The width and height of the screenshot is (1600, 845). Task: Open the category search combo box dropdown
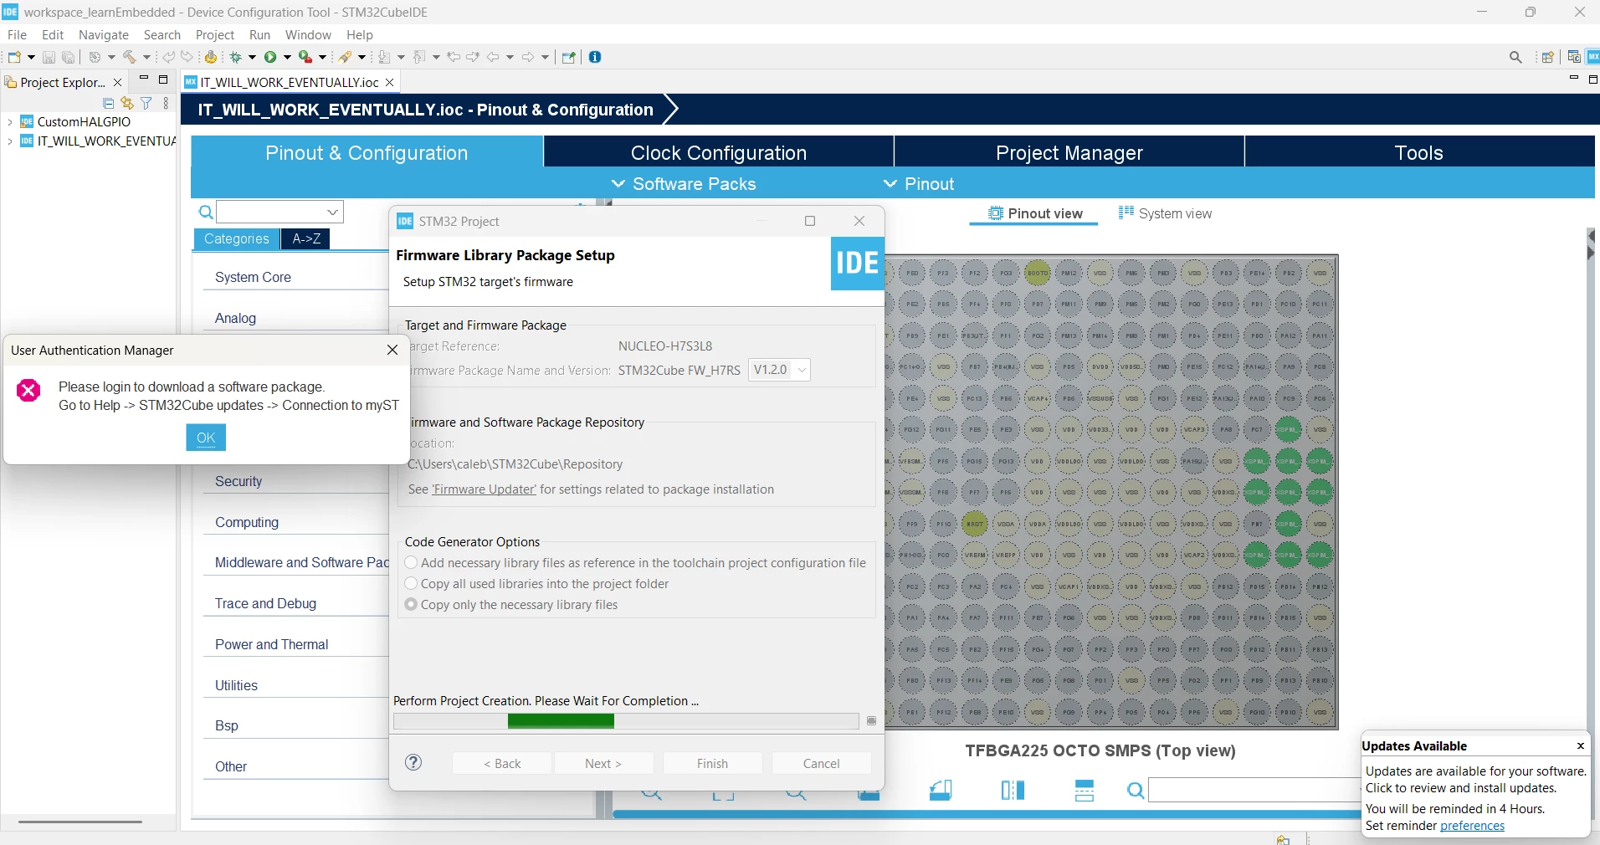coord(332,212)
